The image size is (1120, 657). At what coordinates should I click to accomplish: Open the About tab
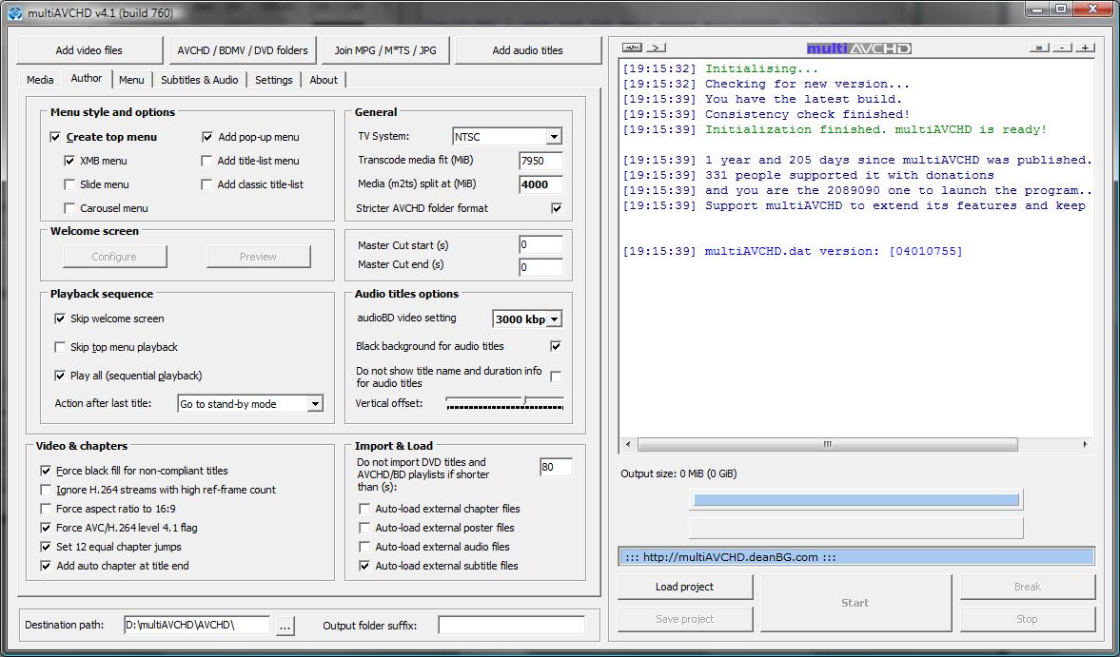[324, 80]
